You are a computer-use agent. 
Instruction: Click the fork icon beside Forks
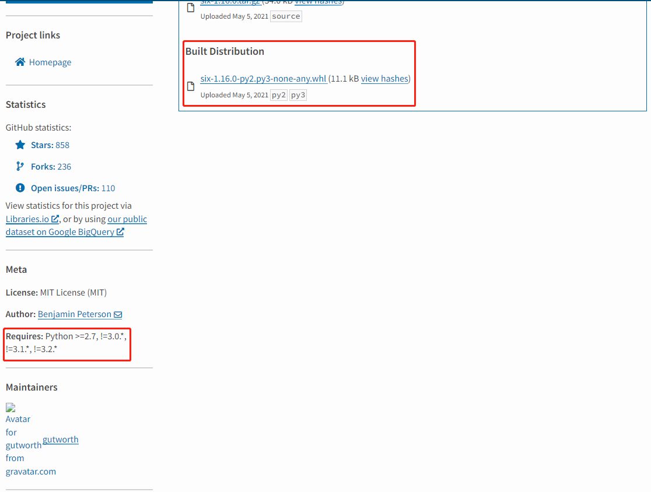coord(20,166)
